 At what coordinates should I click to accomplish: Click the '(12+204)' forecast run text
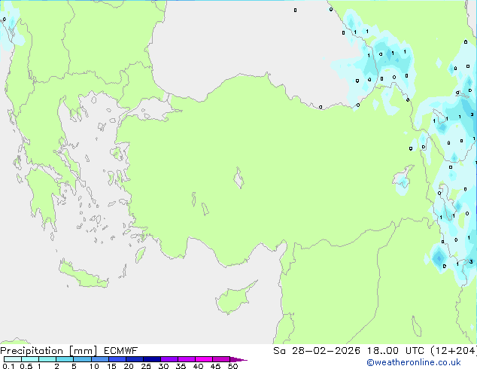454,351
